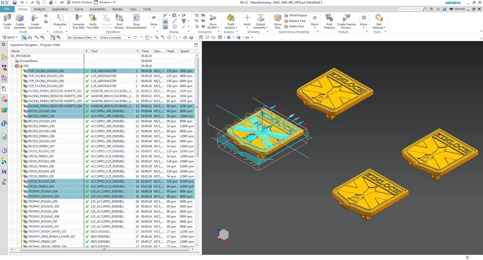The image size is (483, 260).
Task: Collapse the OP1 program group
Action: coord(12,66)
